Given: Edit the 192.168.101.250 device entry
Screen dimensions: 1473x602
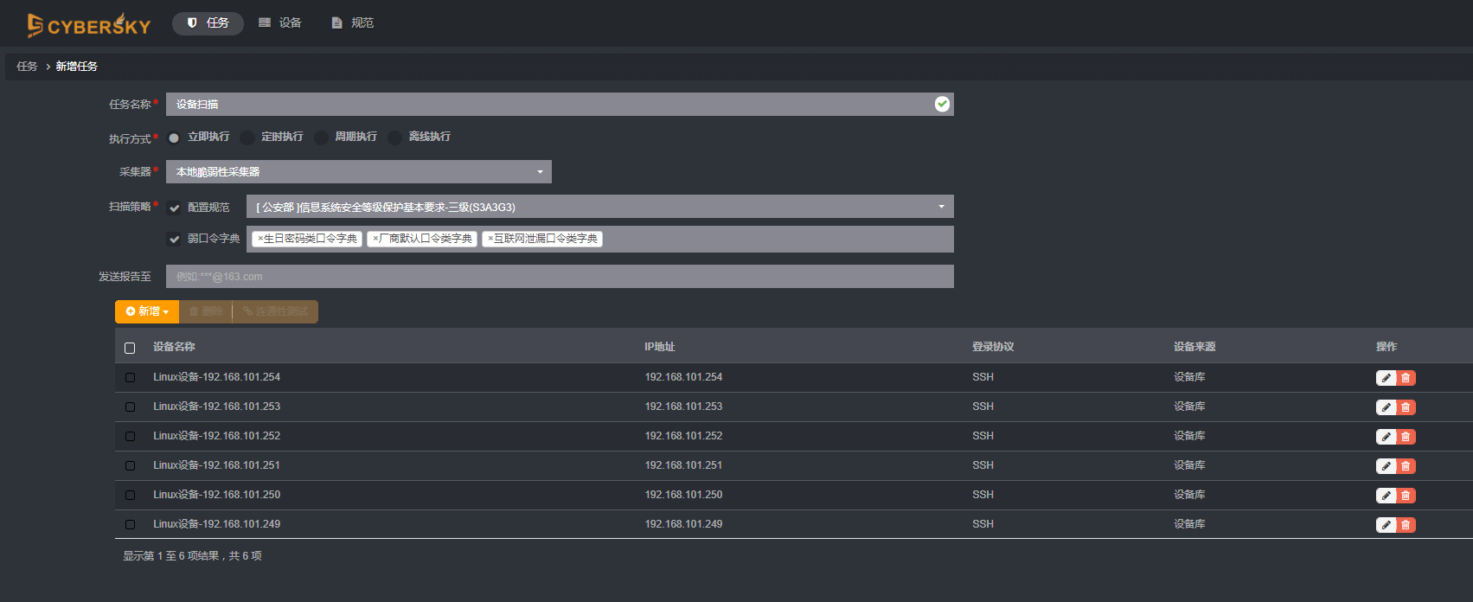Looking at the screenshot, I should point(1386,496).
